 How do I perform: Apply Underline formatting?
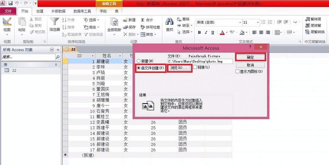[x=213, y=33]
